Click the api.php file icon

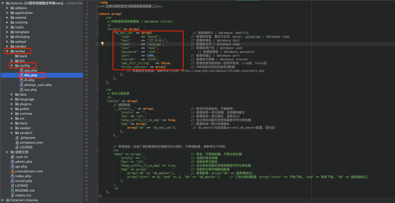(x=13, y=167)
